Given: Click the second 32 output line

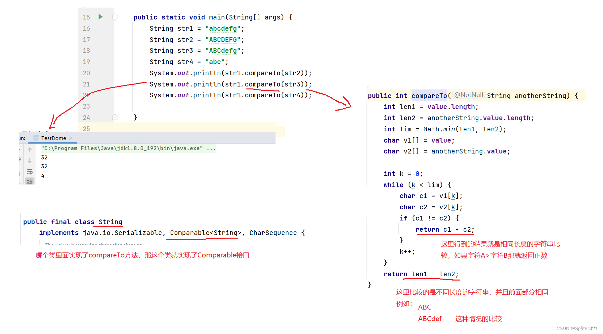Looking at the screenshot, I should tap(44, 166).
